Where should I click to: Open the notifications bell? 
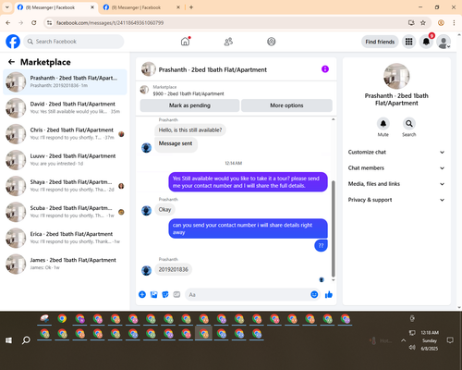[426, 42]
